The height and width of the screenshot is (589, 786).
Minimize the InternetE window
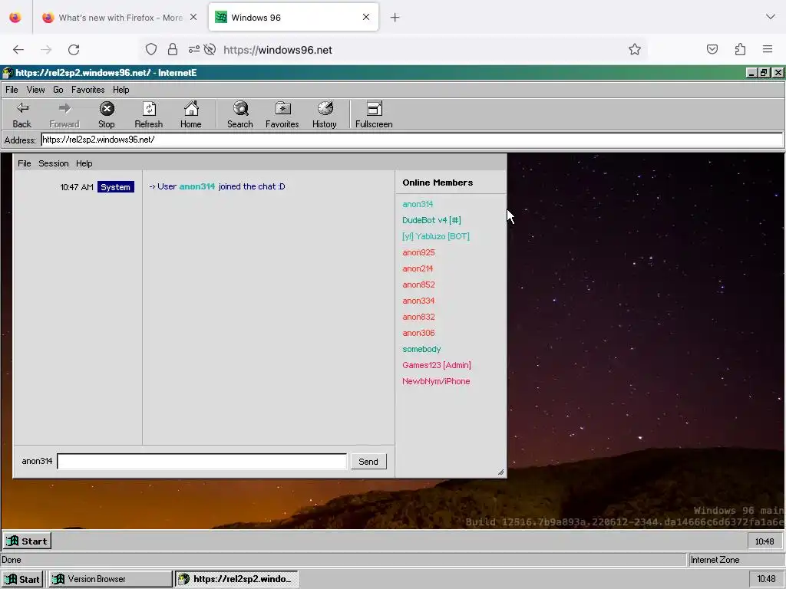point(751,73)
